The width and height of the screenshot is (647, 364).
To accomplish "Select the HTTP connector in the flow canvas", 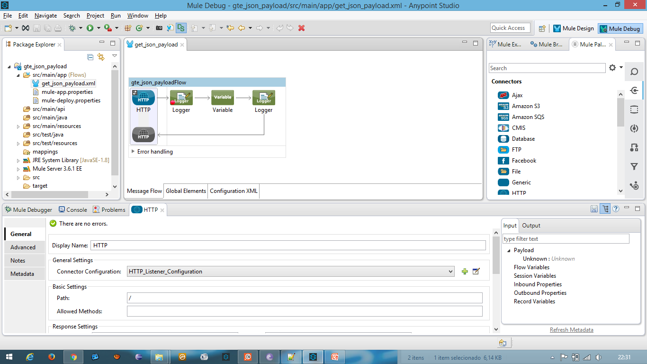I will pyautogui.click(x=143, y=98).
